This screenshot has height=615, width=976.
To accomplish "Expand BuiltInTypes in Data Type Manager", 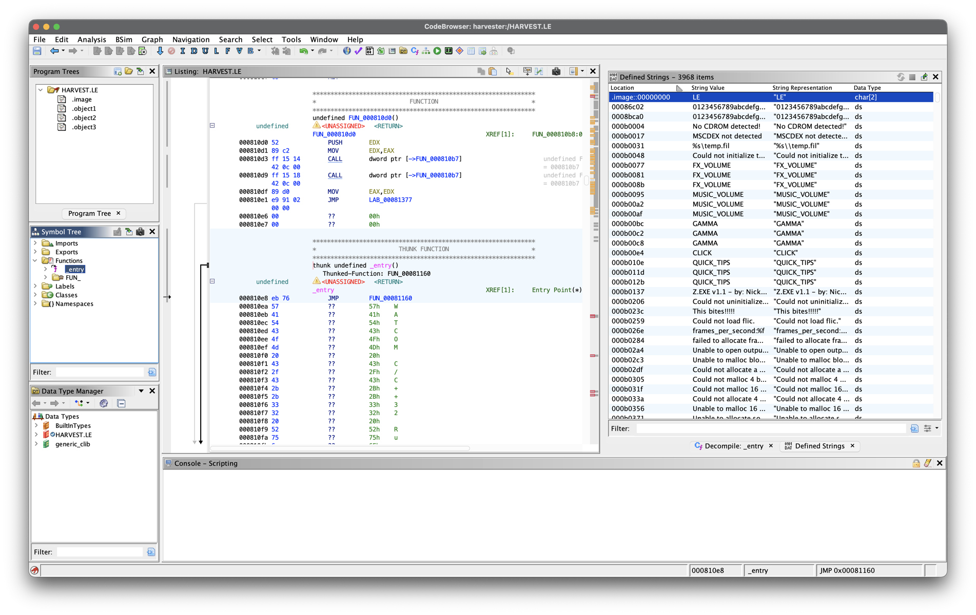I will pyautogui.click(x=36, y=426).
